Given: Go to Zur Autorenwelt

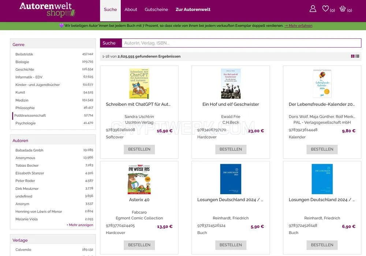Looking at the screenshot, I should pos(193,10).
